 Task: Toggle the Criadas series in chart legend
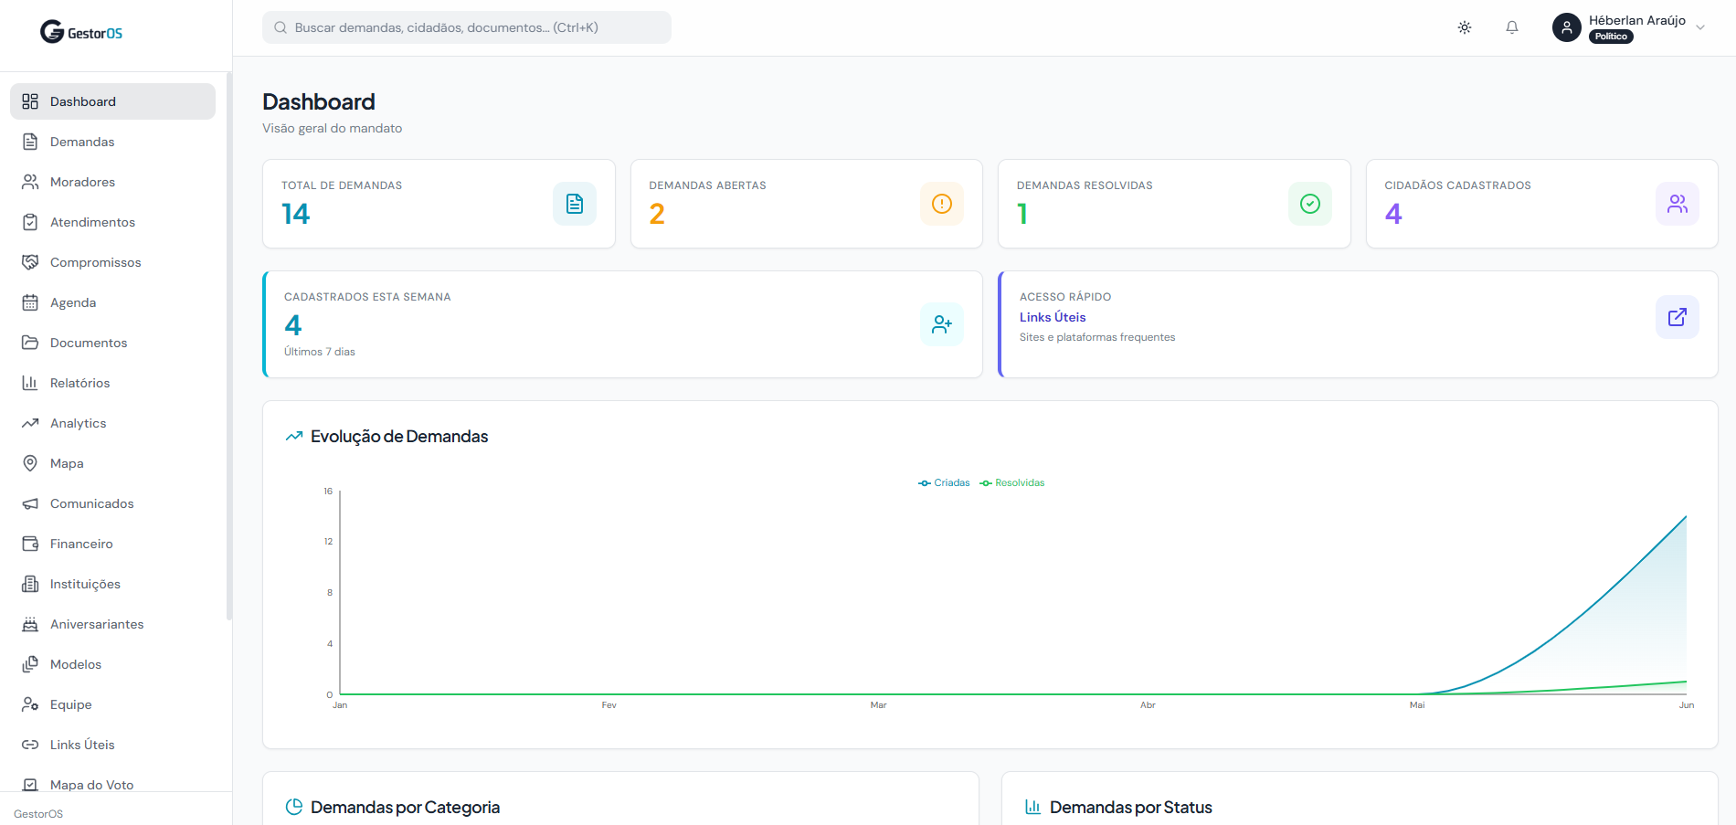click(x=944, y=482)
